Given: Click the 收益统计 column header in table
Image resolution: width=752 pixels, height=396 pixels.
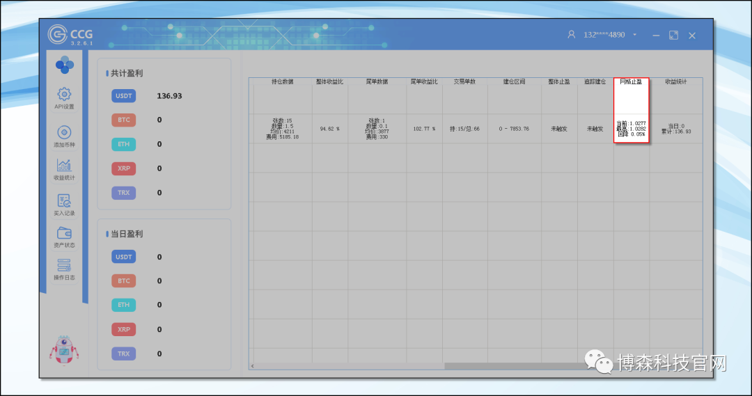Looking at the screenshot, I should [x=675, y=82].
